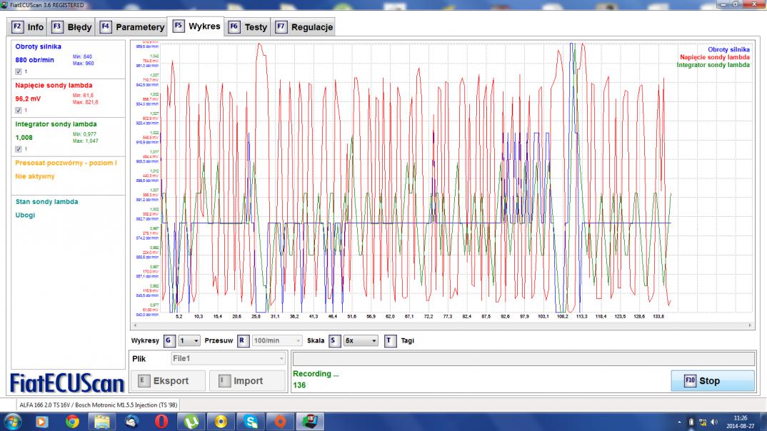Click the graph's horizontal scrollbar
Image resolution: width=767 pixels, height=431 pixels.
(x=441, y=325)
